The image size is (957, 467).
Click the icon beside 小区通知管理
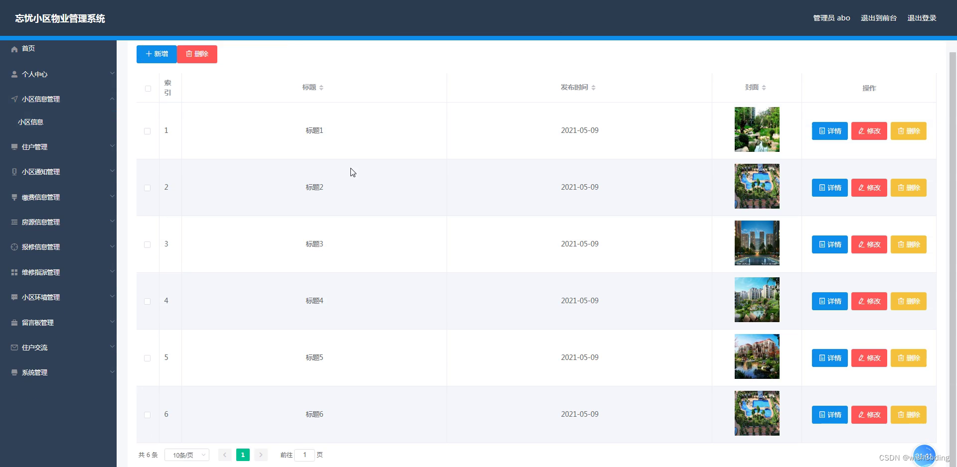(x=14, y=172)
